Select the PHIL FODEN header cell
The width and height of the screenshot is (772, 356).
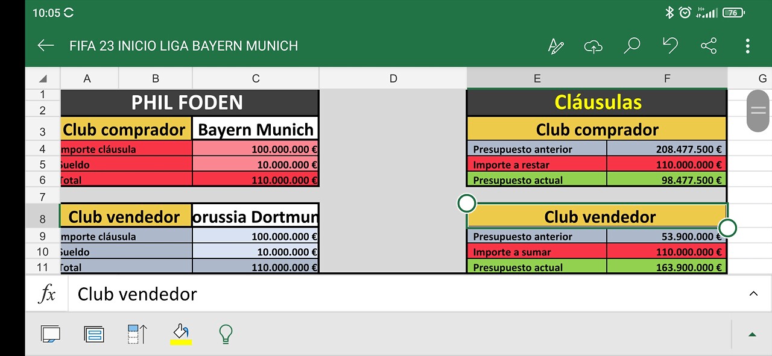pyautogui.click(x=189, y=102)
